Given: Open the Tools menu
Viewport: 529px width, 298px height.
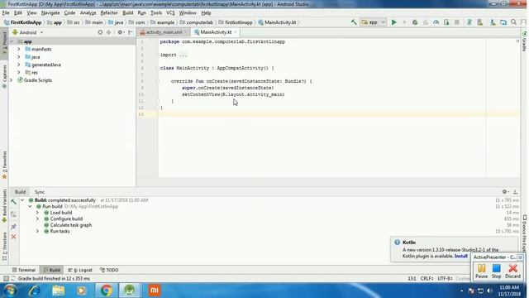Looking at the screenshot, I should coord(156,13).
